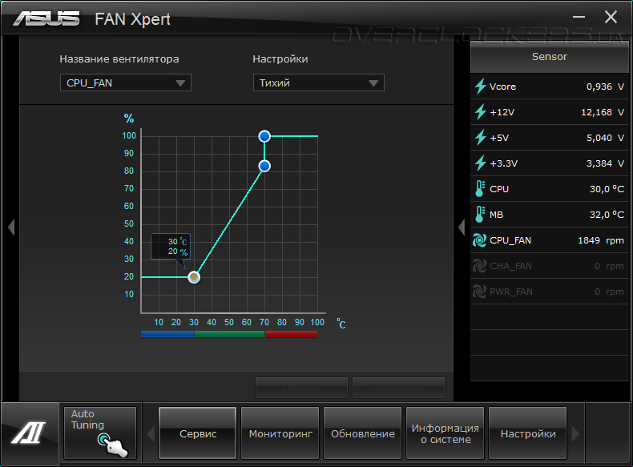Collapse the Sensor panel arrow
Viewport: 633px width, 467px height.
[x=462, y=227]
